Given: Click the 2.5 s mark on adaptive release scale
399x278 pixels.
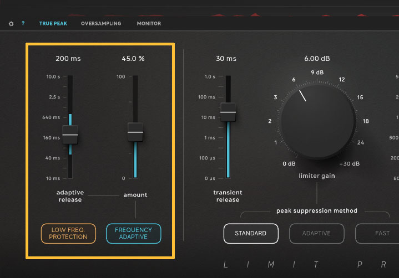Looking at the screenshot, I should click(54, 97).
